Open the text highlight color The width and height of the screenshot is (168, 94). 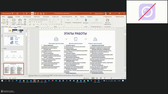pos(30,24)
